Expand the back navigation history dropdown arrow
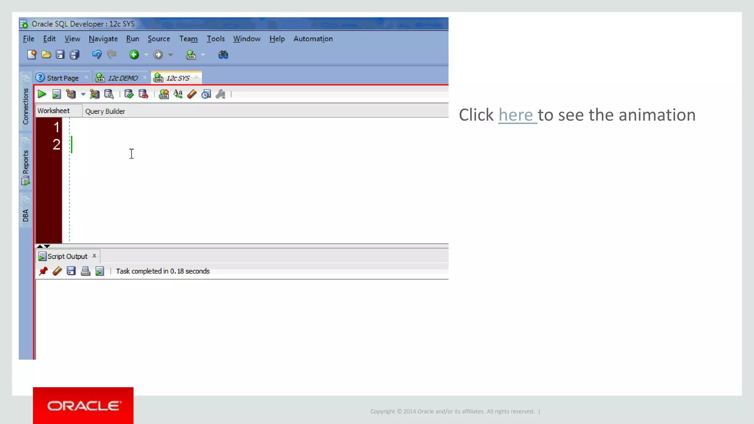This screenshot has height=424, width=754. [146, 55]
